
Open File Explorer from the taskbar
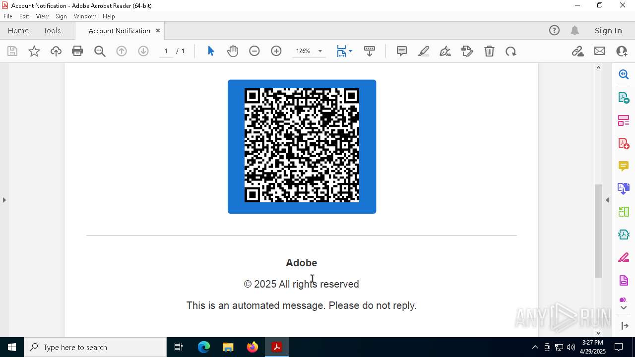pyautogui.click(x=228, y=347)
